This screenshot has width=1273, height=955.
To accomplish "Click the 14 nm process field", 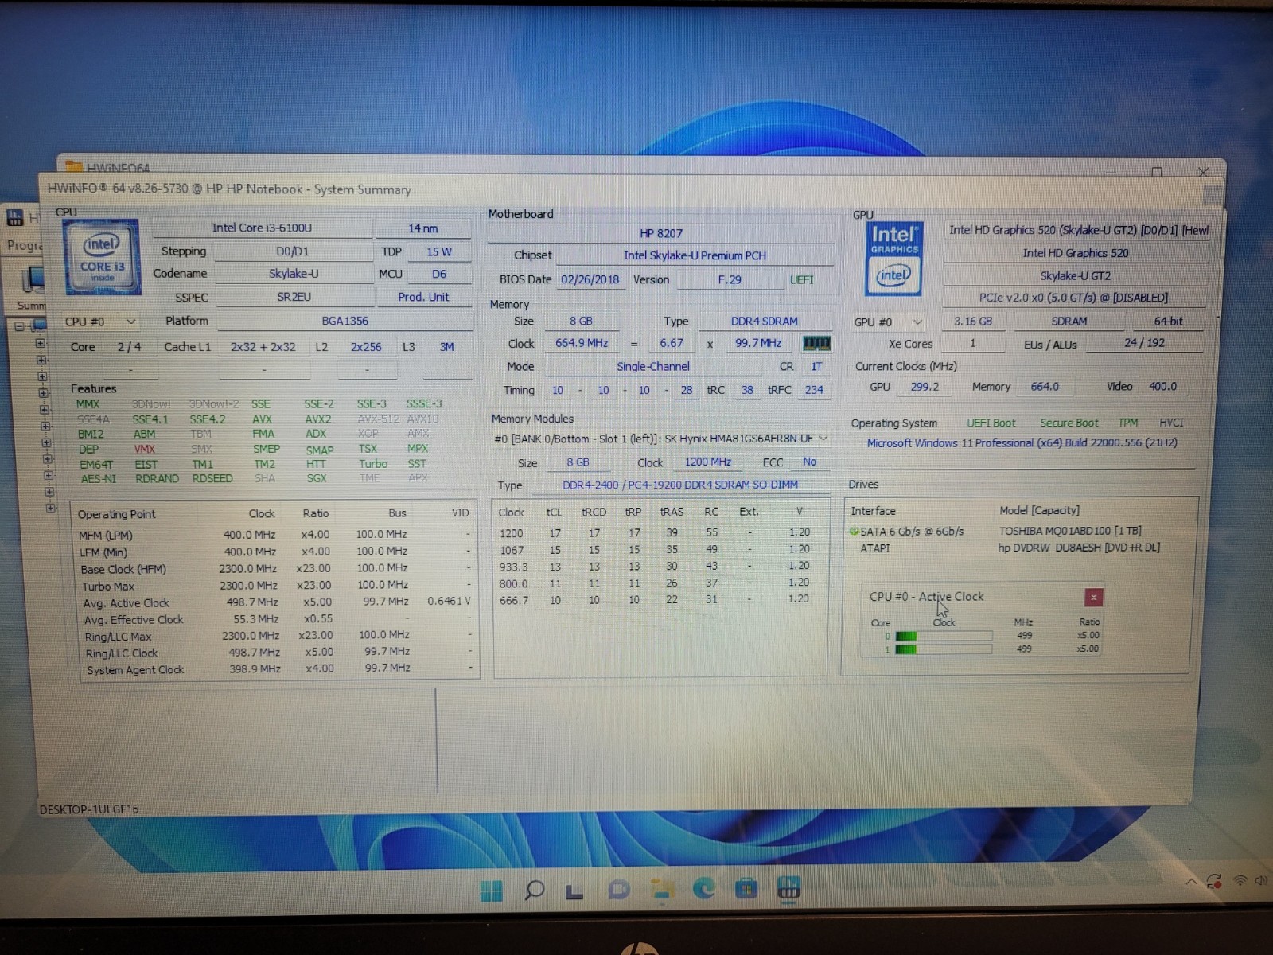I will [422, 228].
